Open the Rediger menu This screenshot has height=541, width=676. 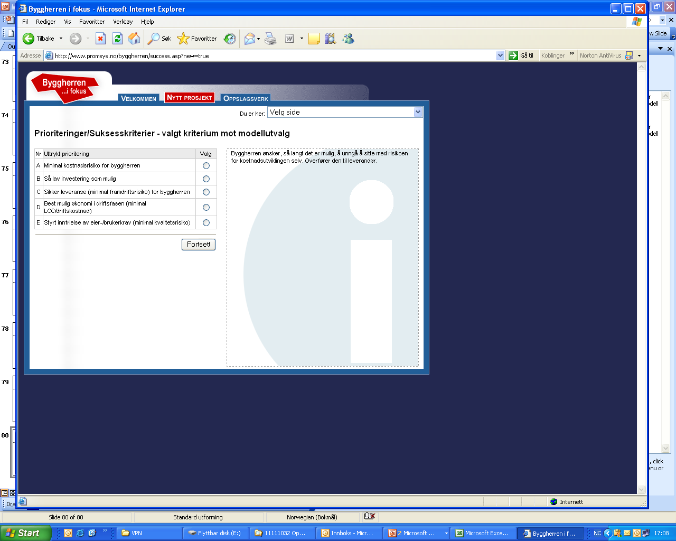click(x=46, y=22)
